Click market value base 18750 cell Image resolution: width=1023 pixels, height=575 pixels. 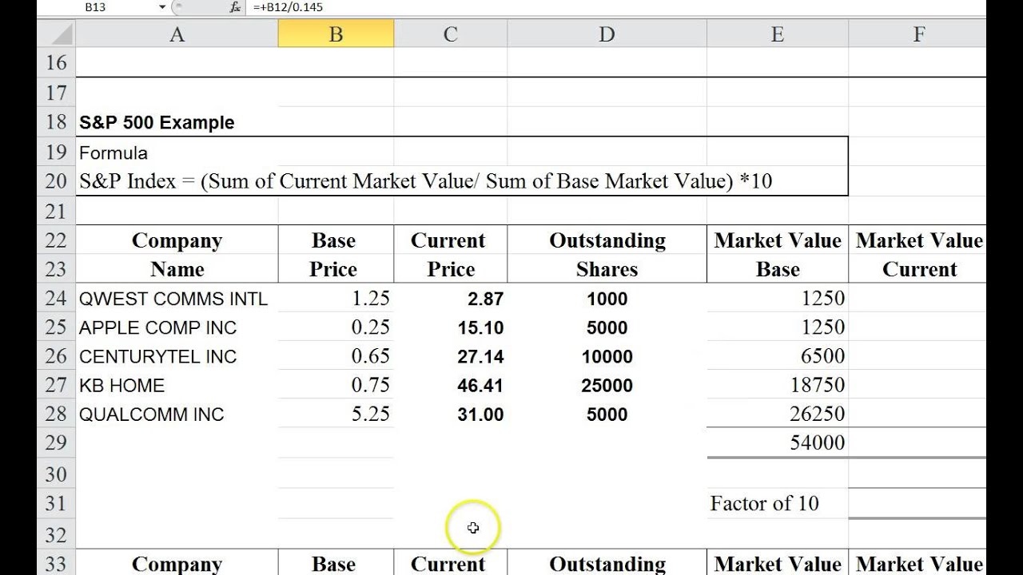point(777,385)
